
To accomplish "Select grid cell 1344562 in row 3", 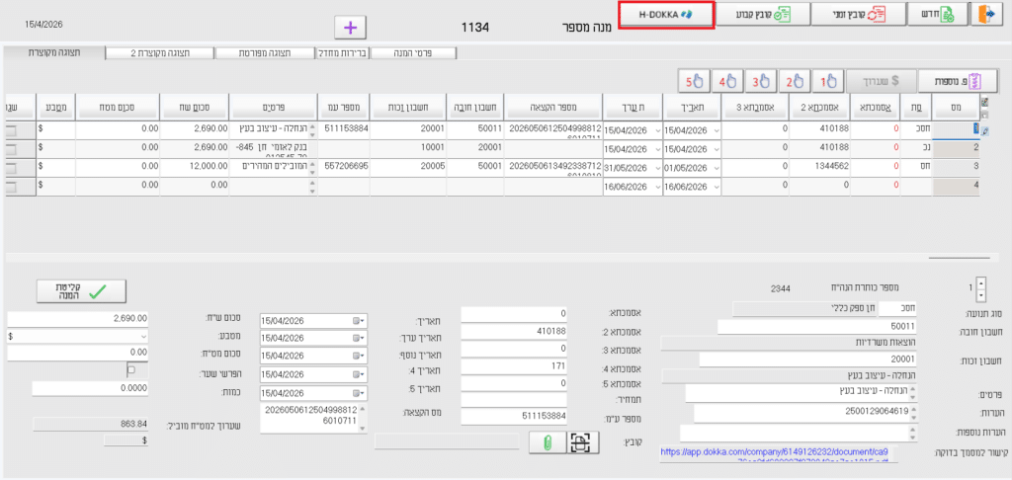I will point(821,167).
